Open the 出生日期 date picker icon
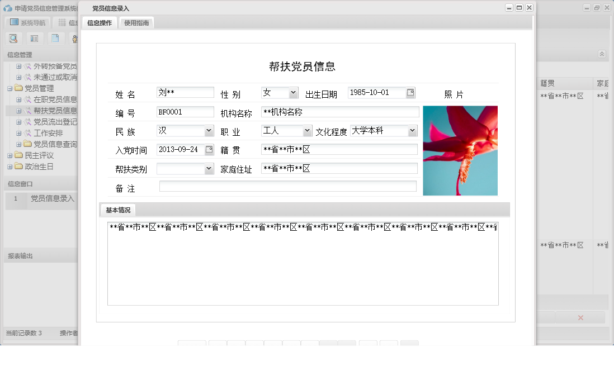The image size is (614, 366). tap(410, 93)
